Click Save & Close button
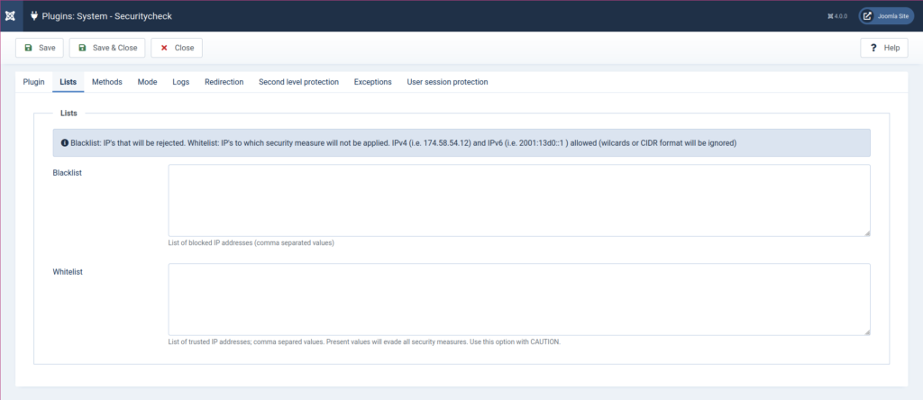This screenshot has width=923, height=400. [x=107, y=48]
